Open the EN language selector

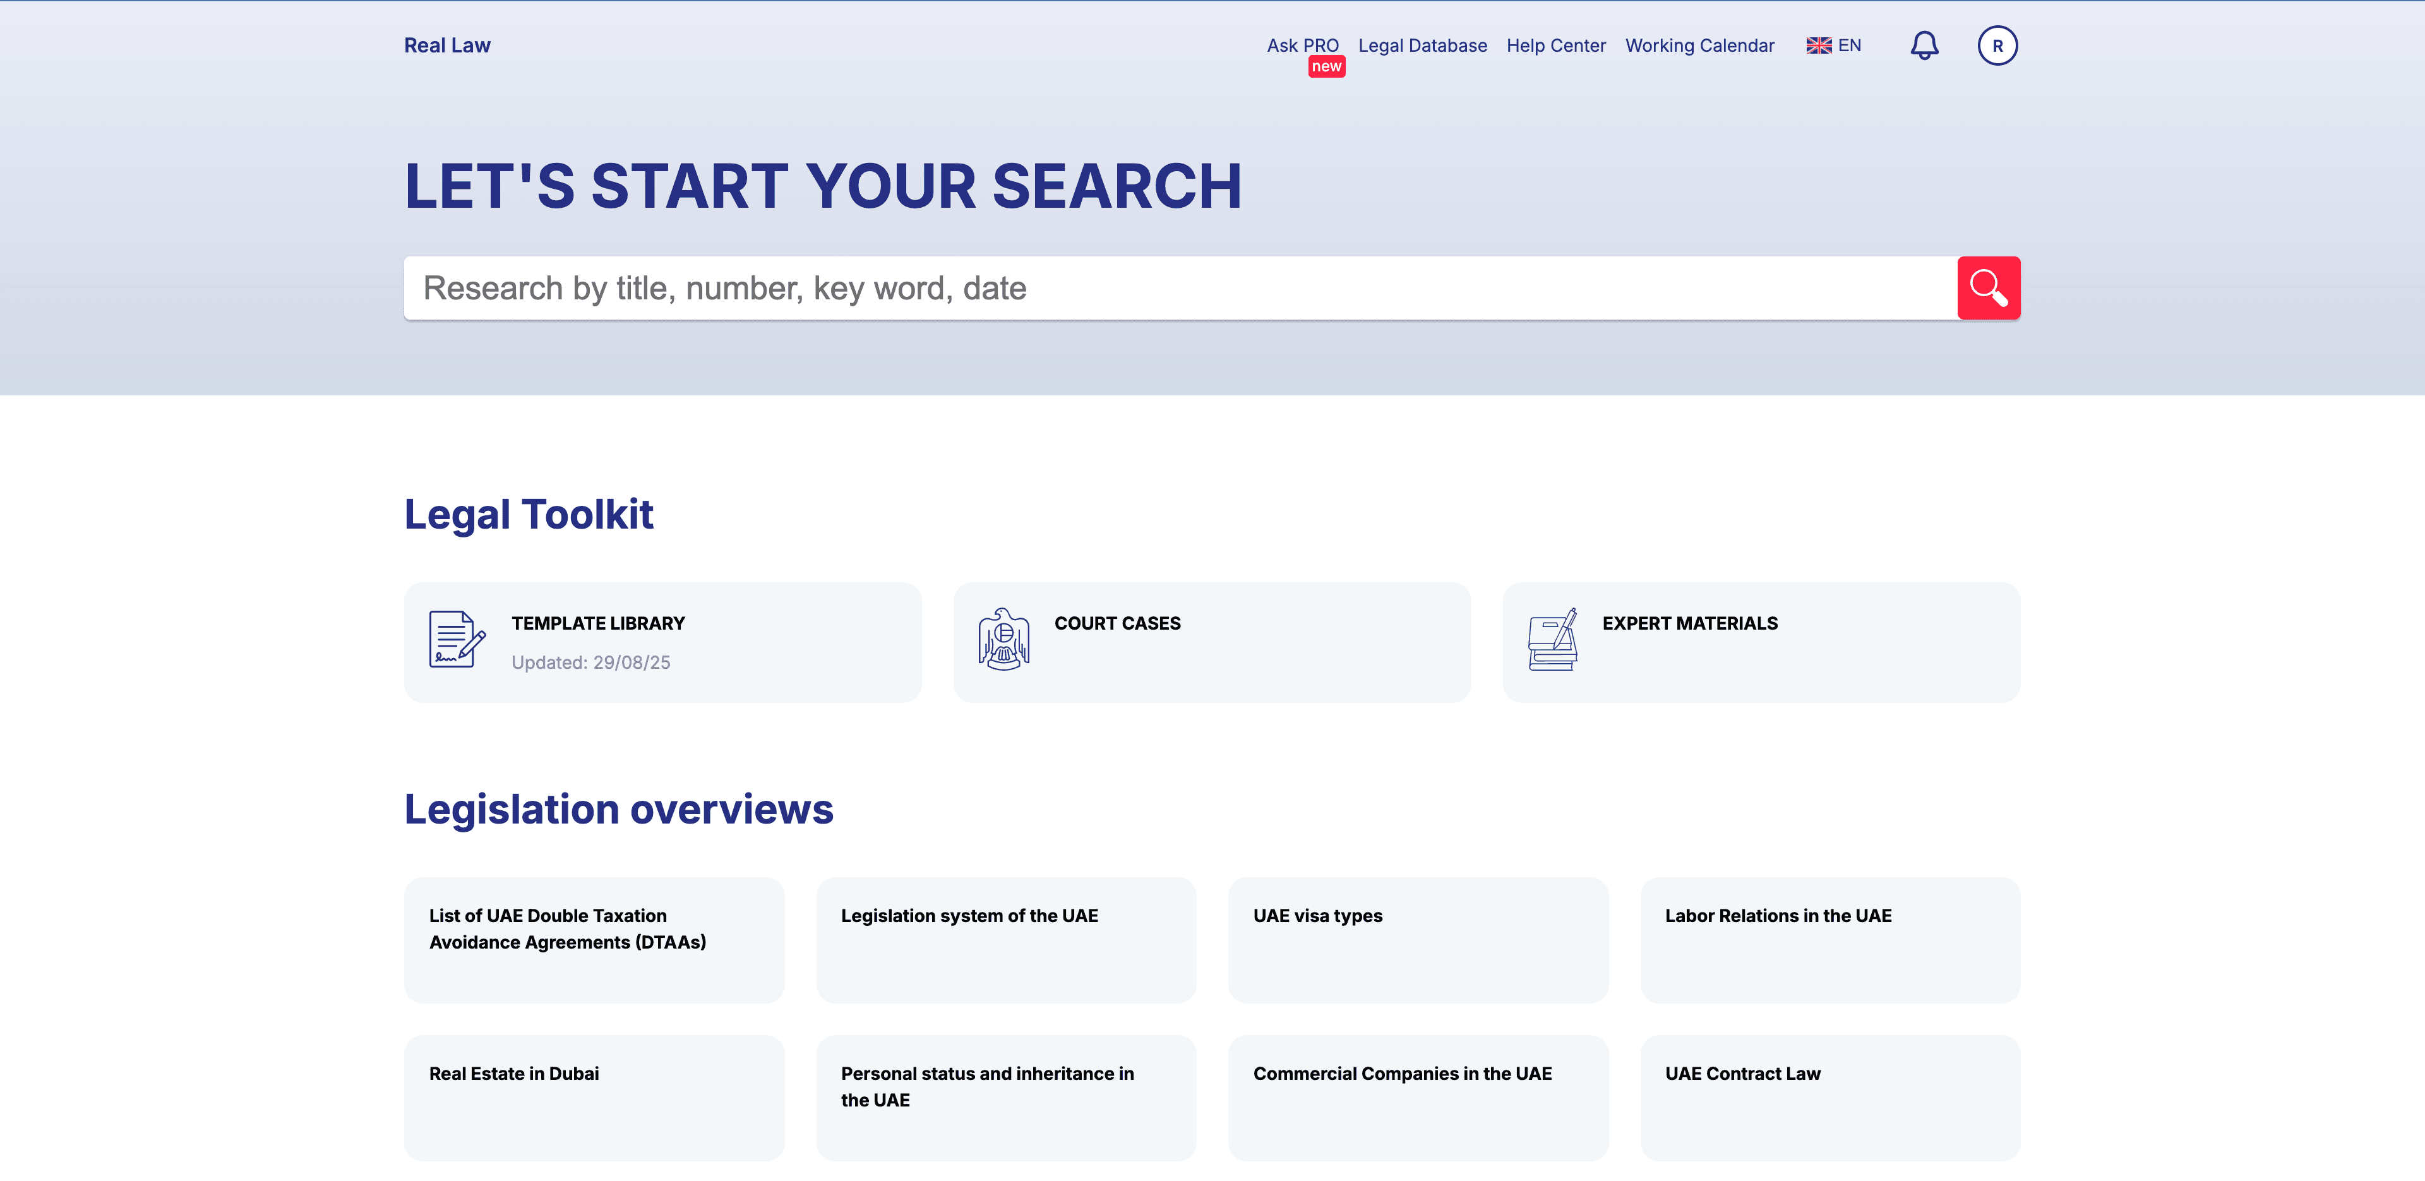pos(1849,45)
